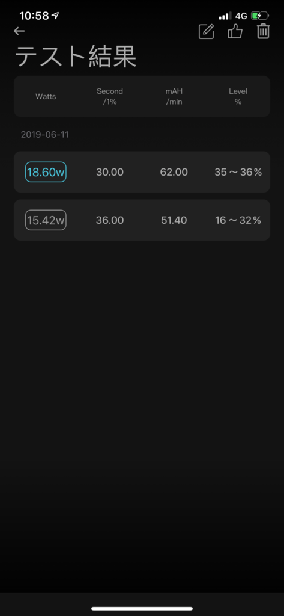Tap the battery charging status icon

(259, 16)
